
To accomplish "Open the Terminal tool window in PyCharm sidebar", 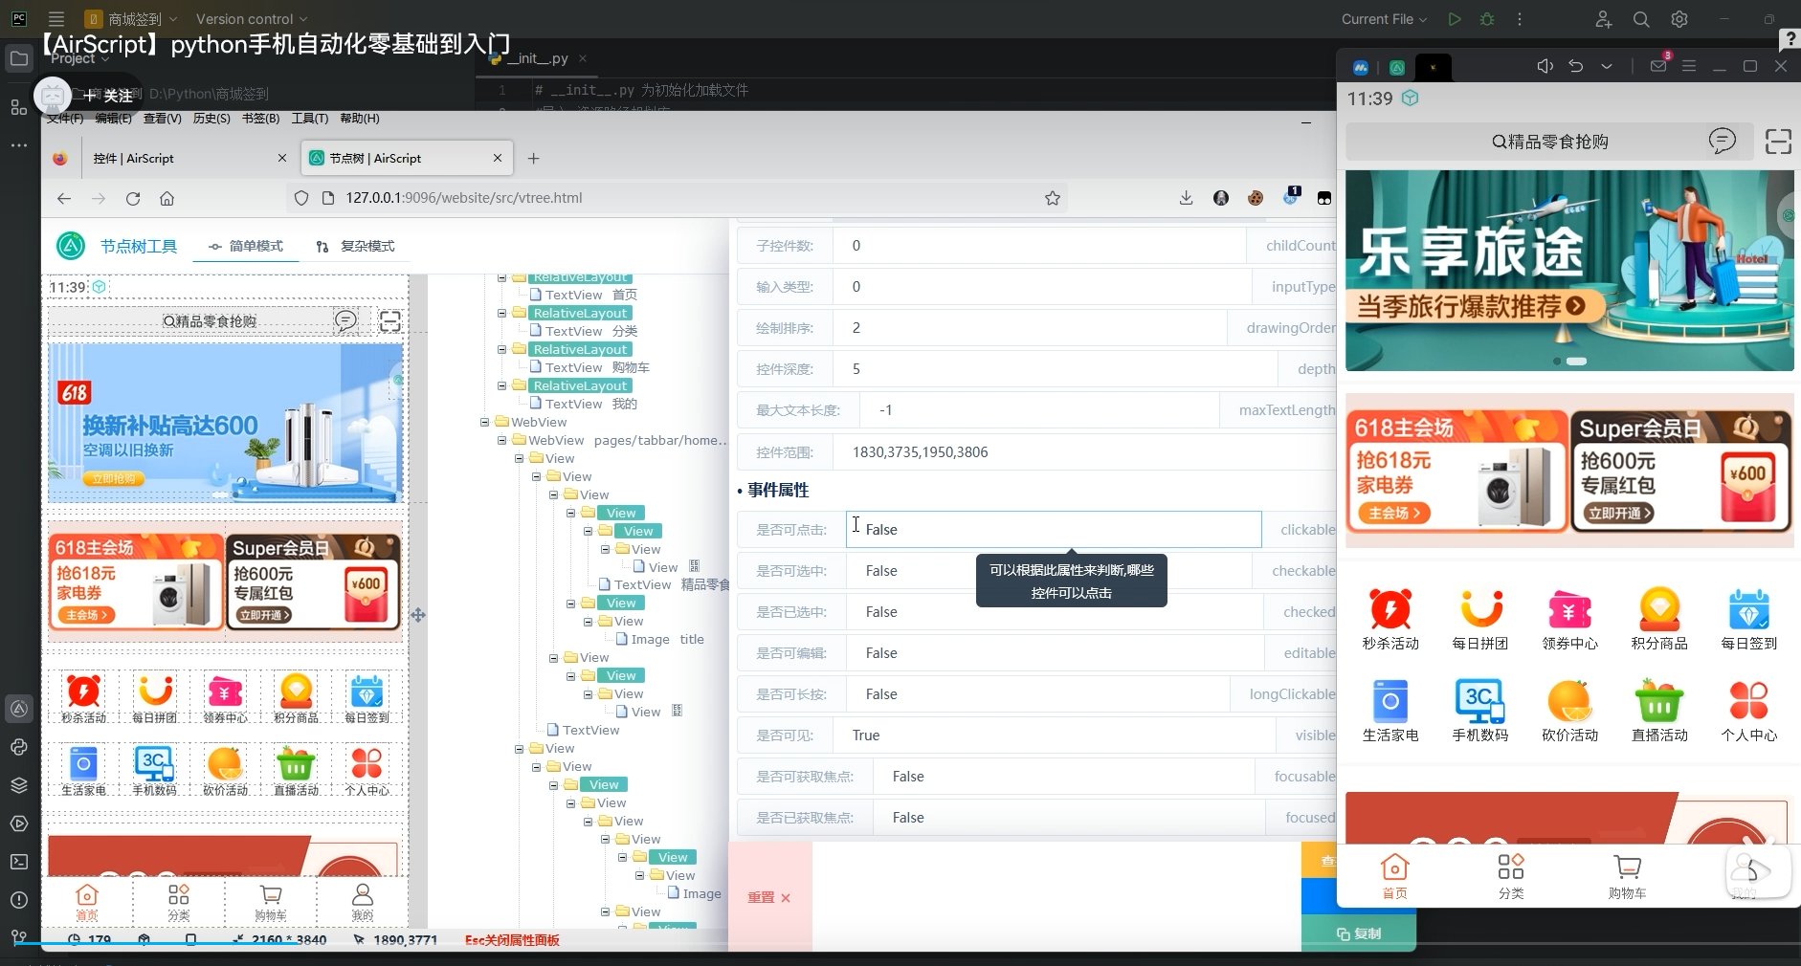I will 19,862.
